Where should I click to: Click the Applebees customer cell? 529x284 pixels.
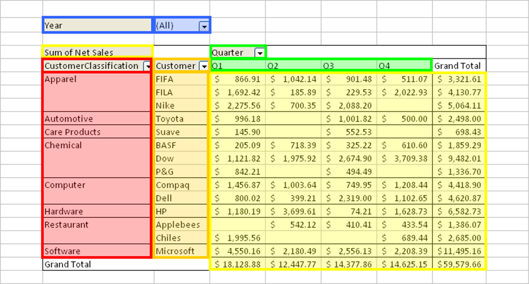181,224
